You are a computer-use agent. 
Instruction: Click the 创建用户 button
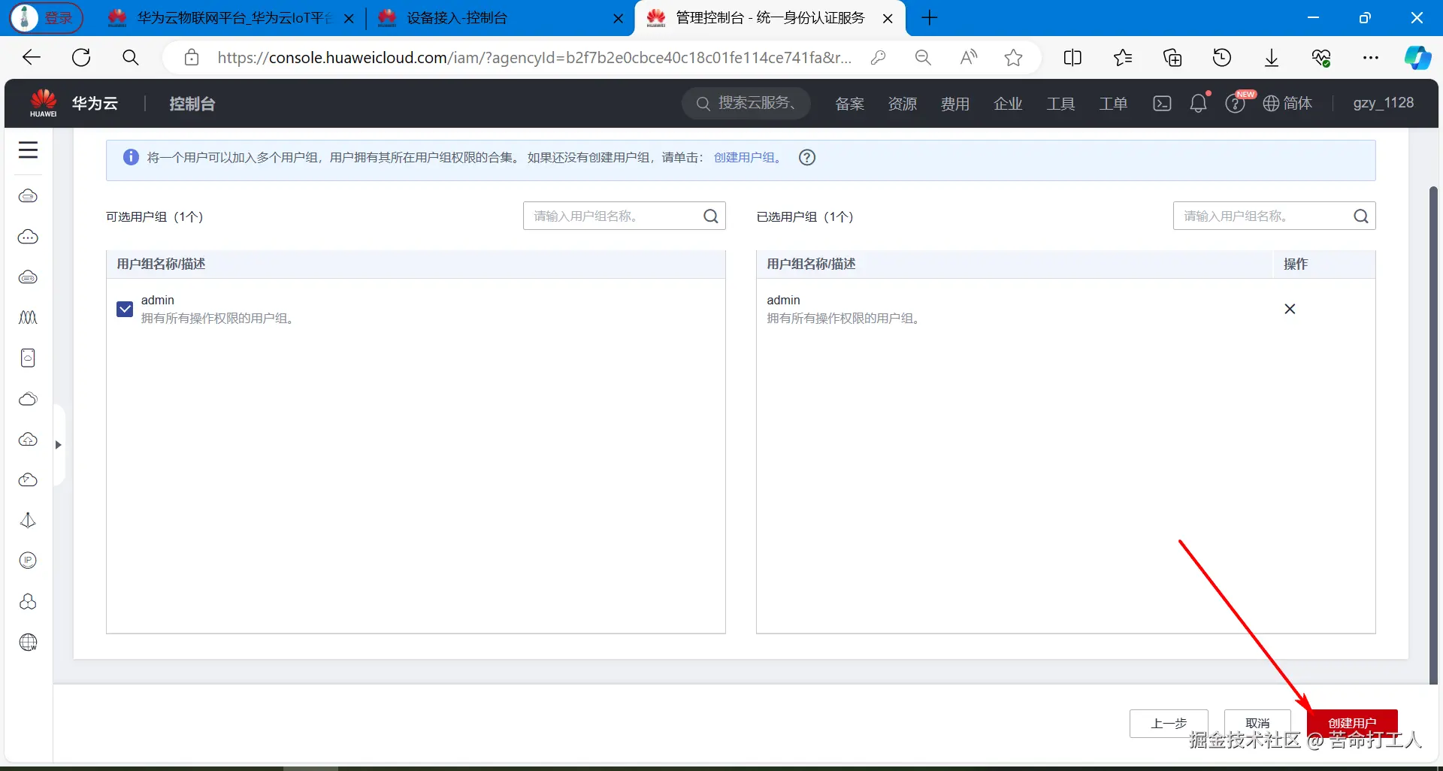click(1352, 722)
